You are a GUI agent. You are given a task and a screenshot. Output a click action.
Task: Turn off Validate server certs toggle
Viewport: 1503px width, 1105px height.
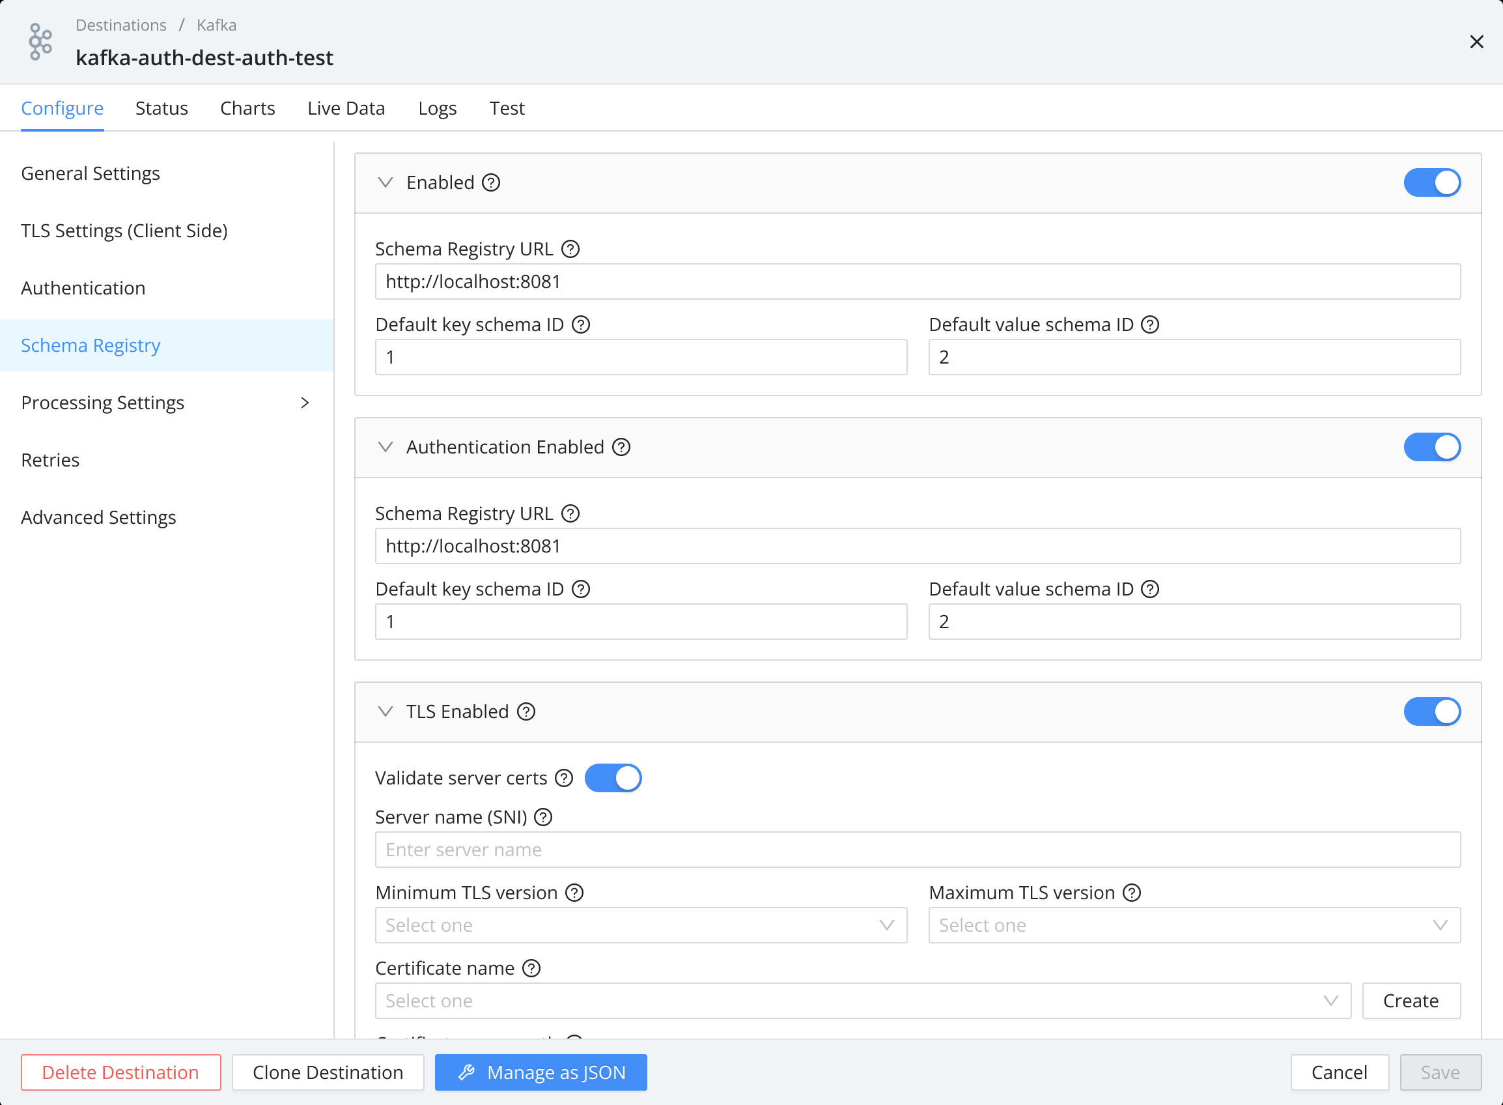click(612, 778)
